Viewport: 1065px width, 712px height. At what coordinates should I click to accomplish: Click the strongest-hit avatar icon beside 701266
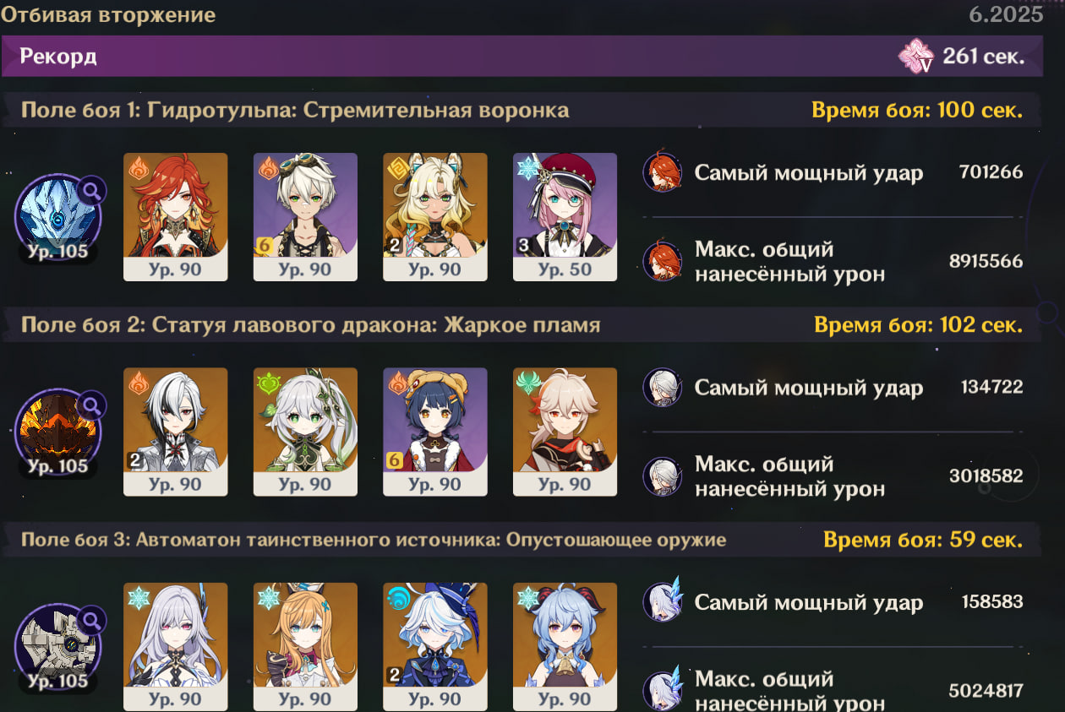[x=663, y=173]
